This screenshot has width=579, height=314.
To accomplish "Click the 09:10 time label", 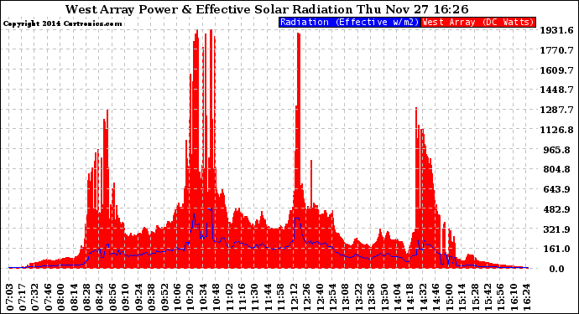I will click(126, 296).
